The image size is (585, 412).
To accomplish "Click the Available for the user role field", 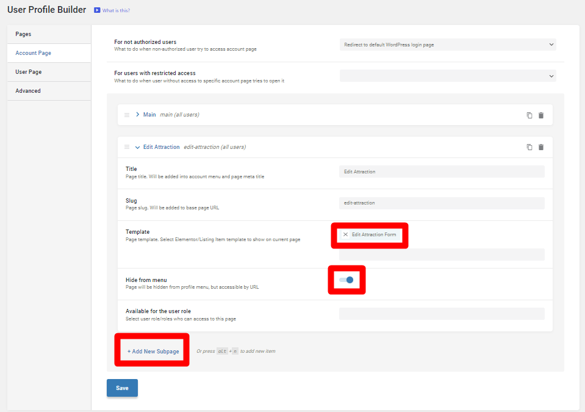I will click(x=442, y=314).
